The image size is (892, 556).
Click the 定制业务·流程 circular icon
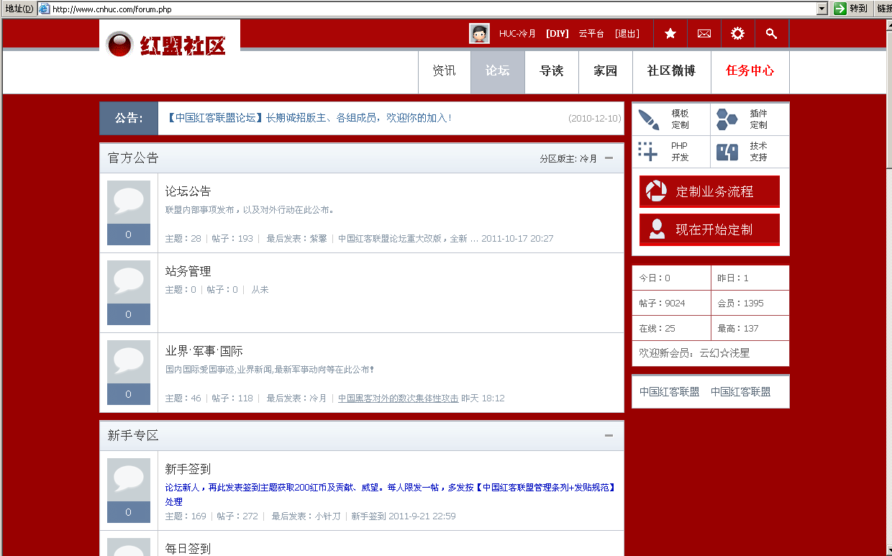[x=657, y=192]
